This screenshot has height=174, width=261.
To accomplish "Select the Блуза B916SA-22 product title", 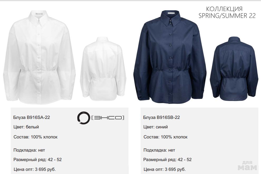I will tap(32, 117).
